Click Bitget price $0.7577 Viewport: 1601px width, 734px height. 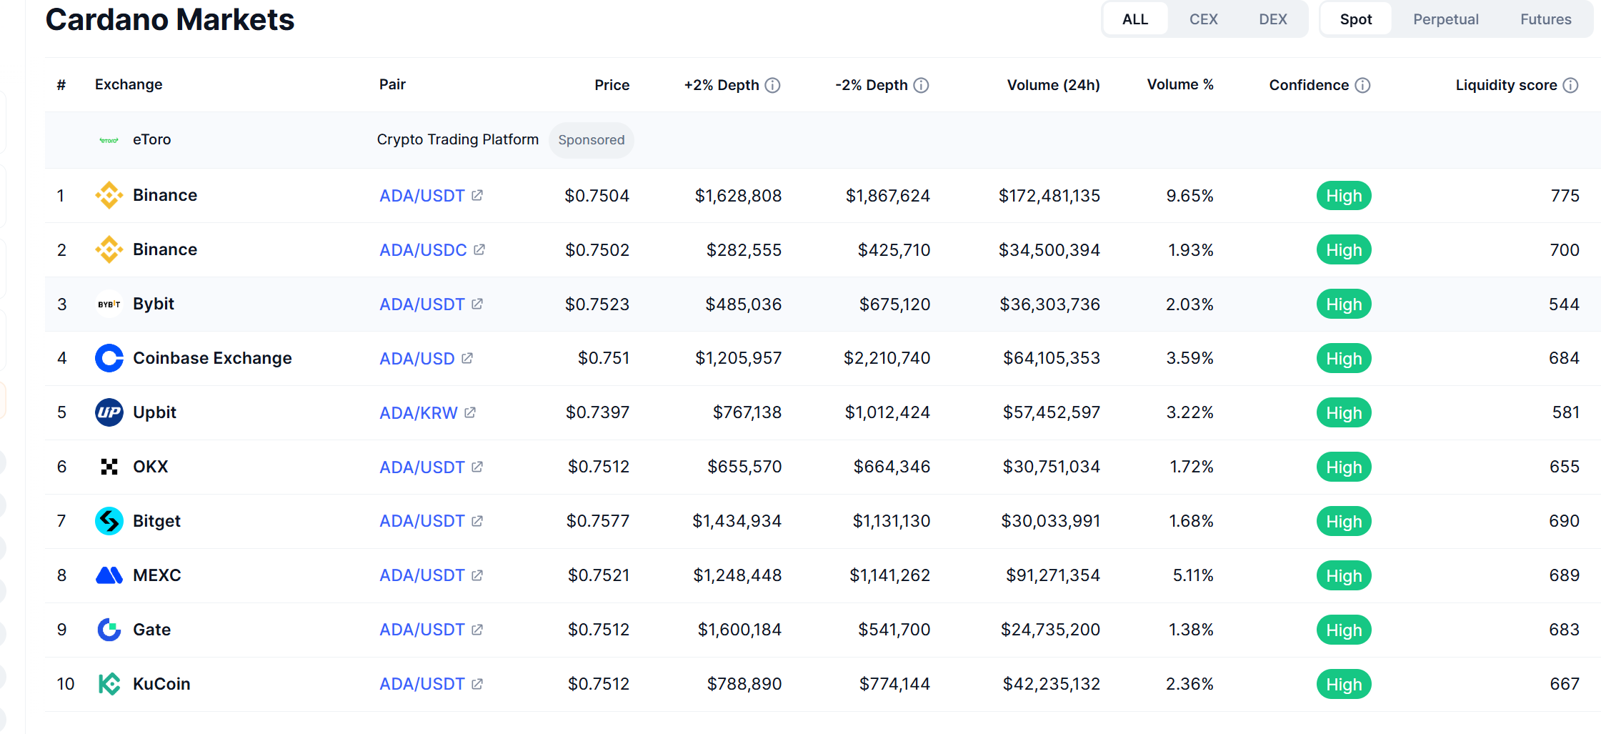coord(598,521)
